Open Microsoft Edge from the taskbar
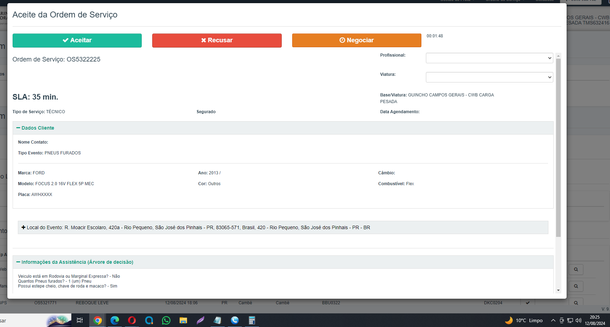Viewport: 610px width, 327px height. [x=115, y=320]
